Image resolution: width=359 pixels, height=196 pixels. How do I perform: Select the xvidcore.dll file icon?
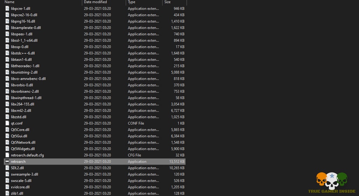(x=7, y=187)
